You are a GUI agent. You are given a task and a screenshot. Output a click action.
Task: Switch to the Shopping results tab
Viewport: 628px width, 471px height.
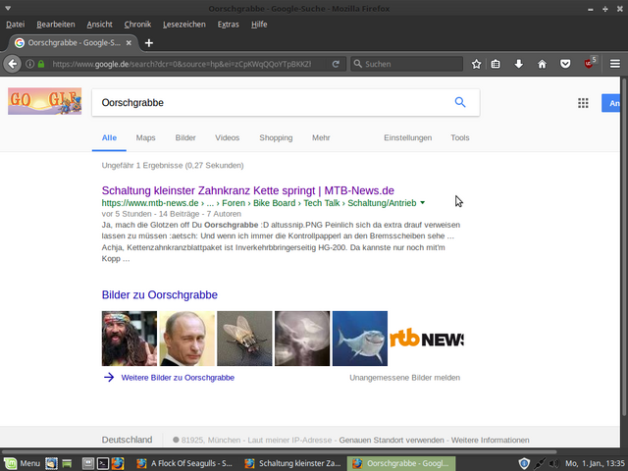276,137
